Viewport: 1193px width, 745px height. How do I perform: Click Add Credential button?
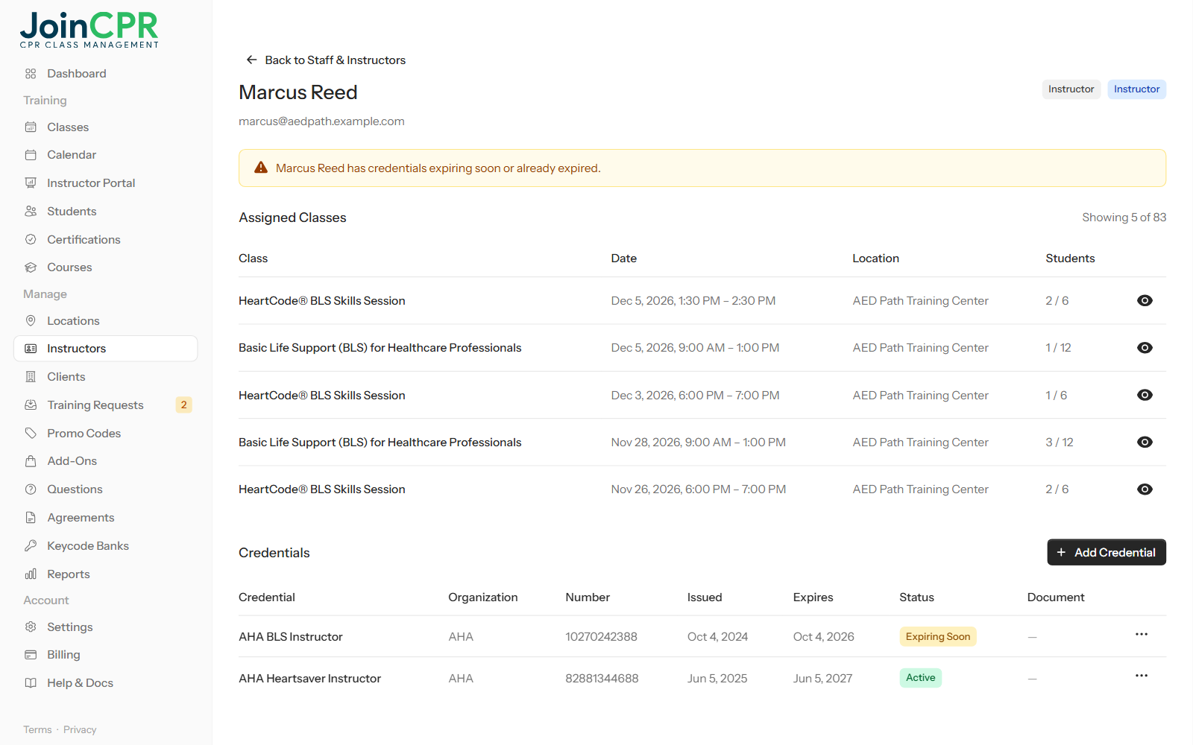(1107, 553)
